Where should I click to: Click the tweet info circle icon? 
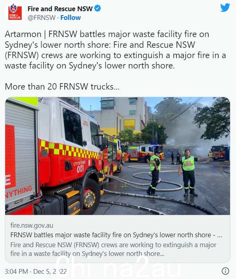click(225, 271)
